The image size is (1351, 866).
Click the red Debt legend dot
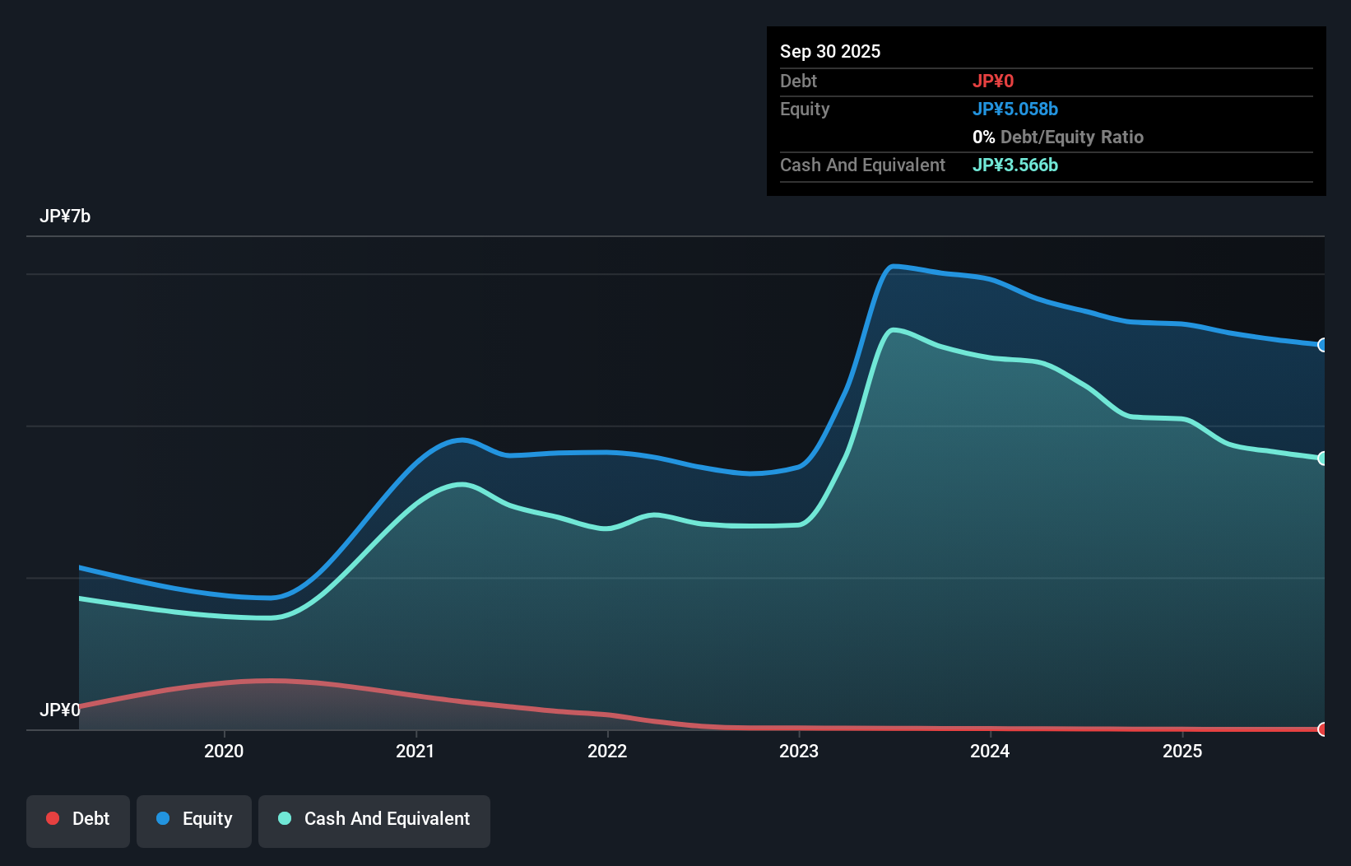tap(52, 818)
